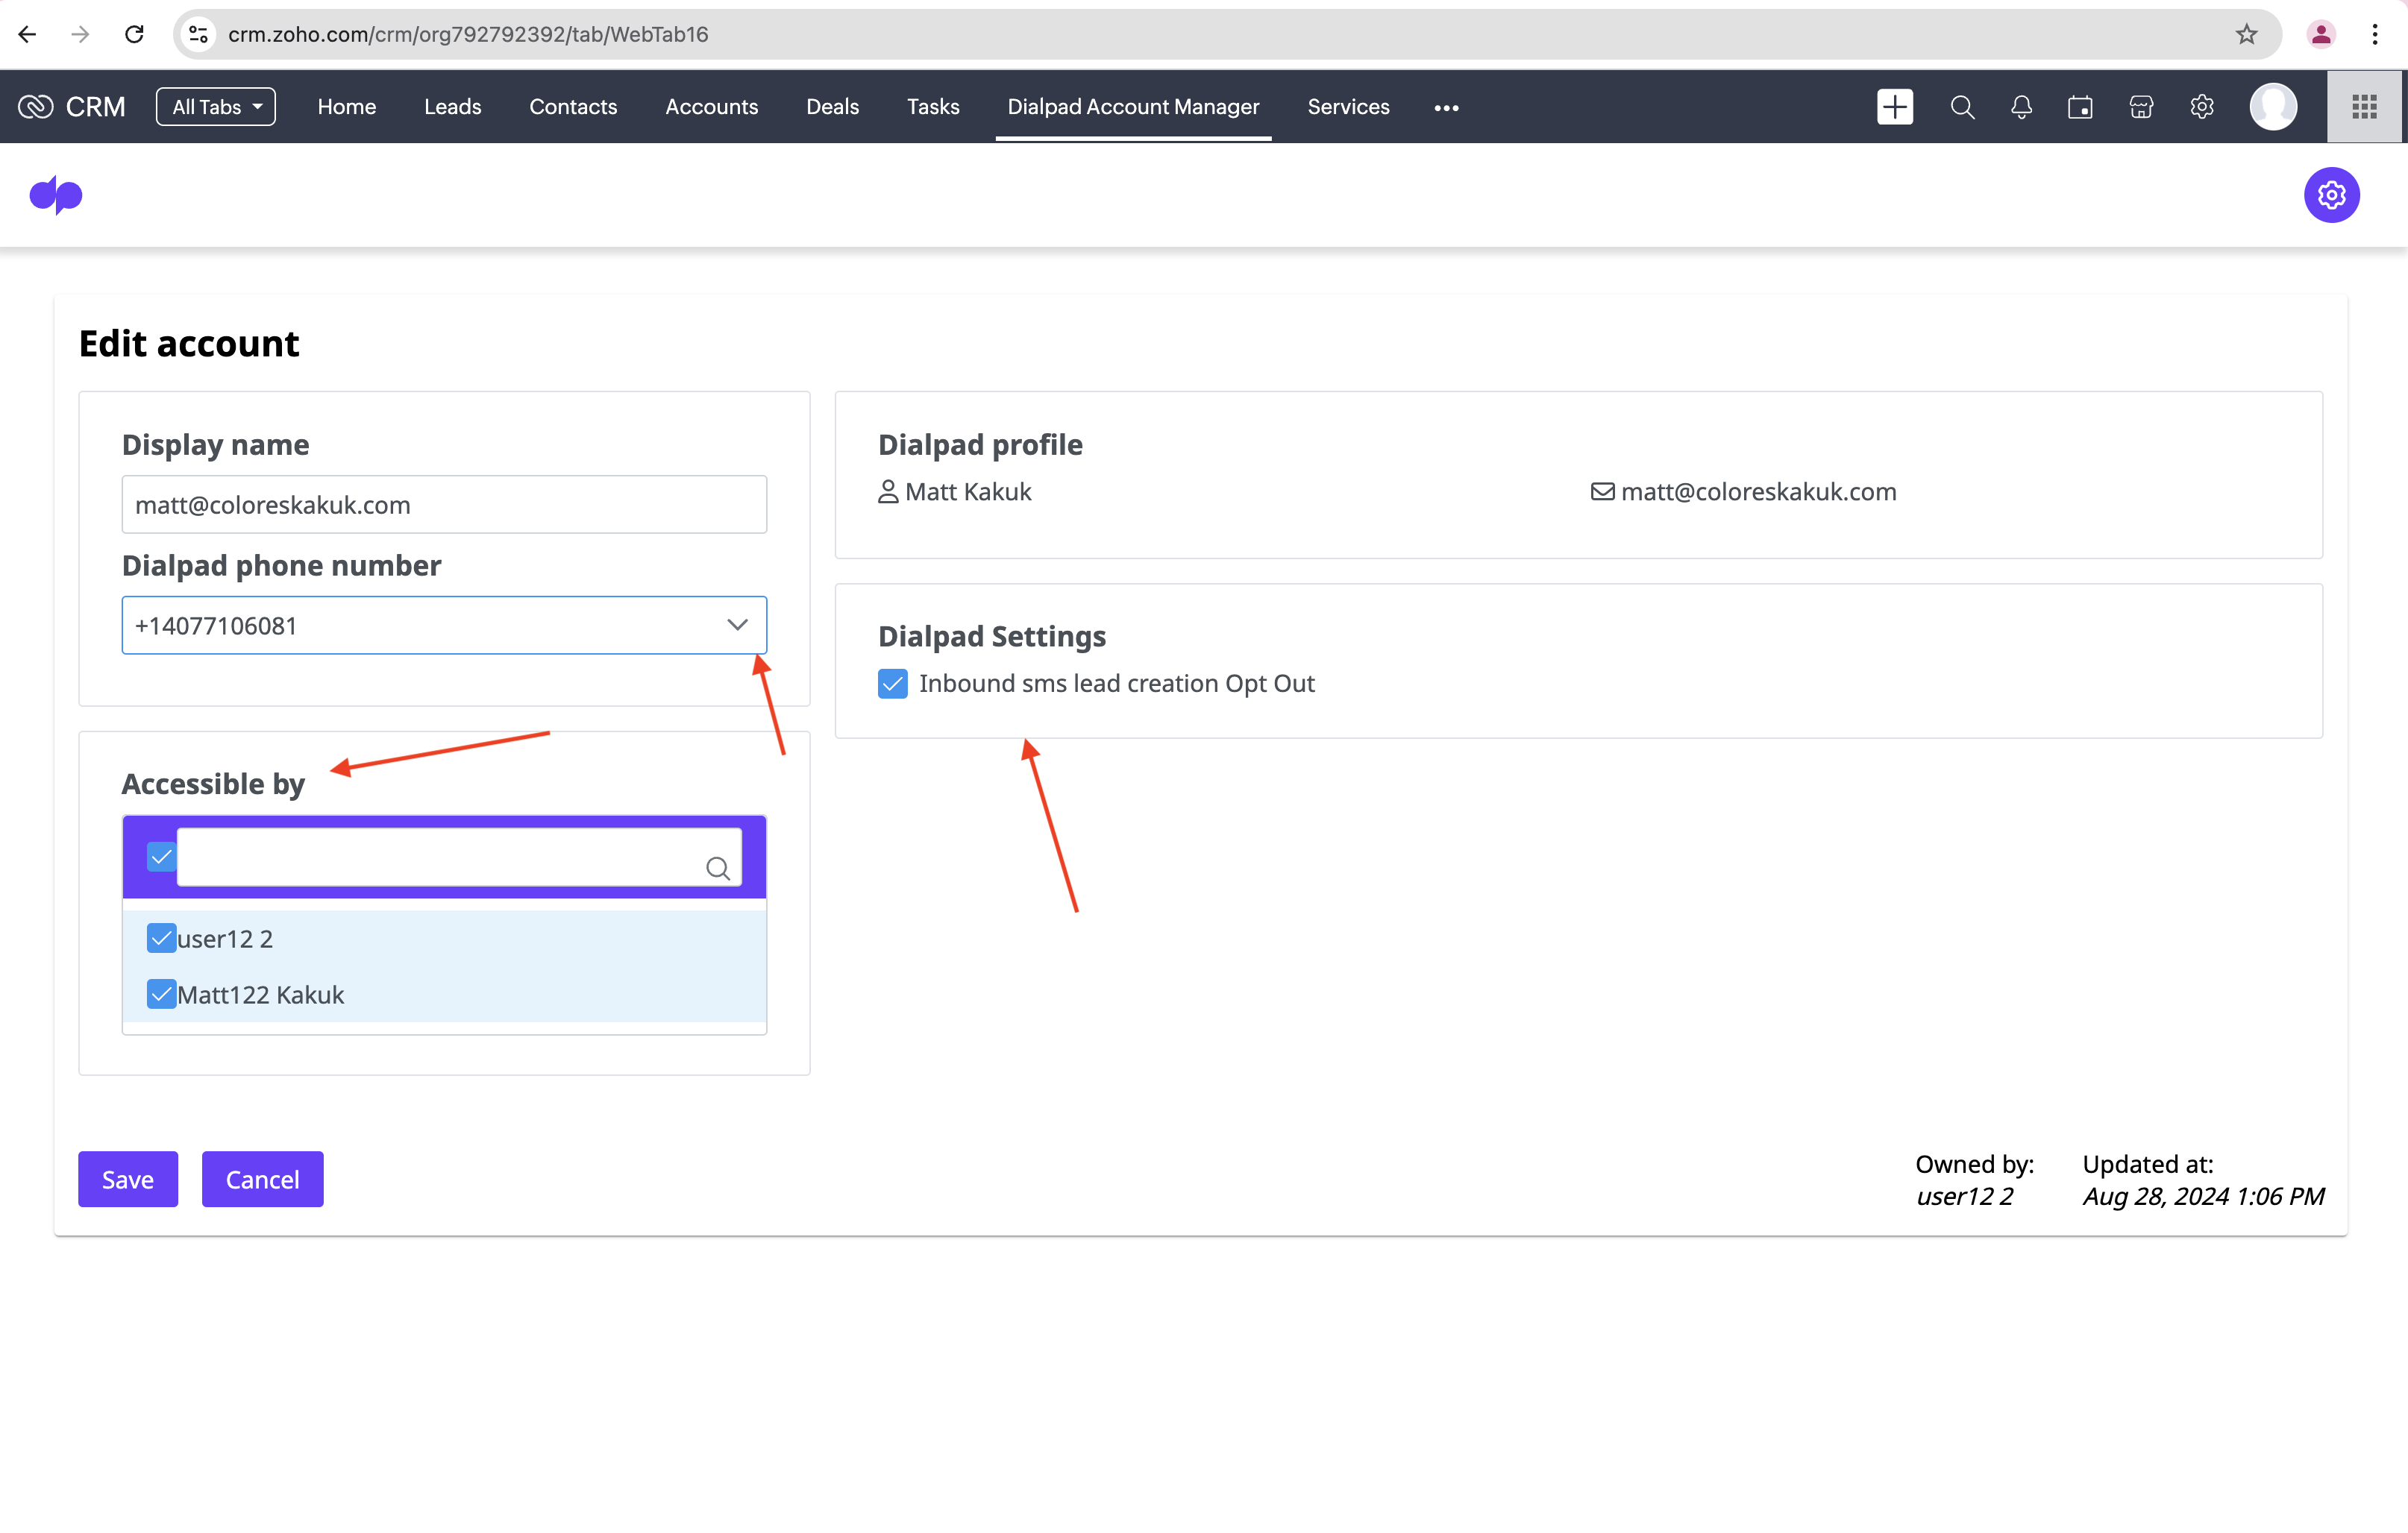2408x1533 pixels.
Task: Click the browser address bar URL
Action: click(x=468, y=34)
